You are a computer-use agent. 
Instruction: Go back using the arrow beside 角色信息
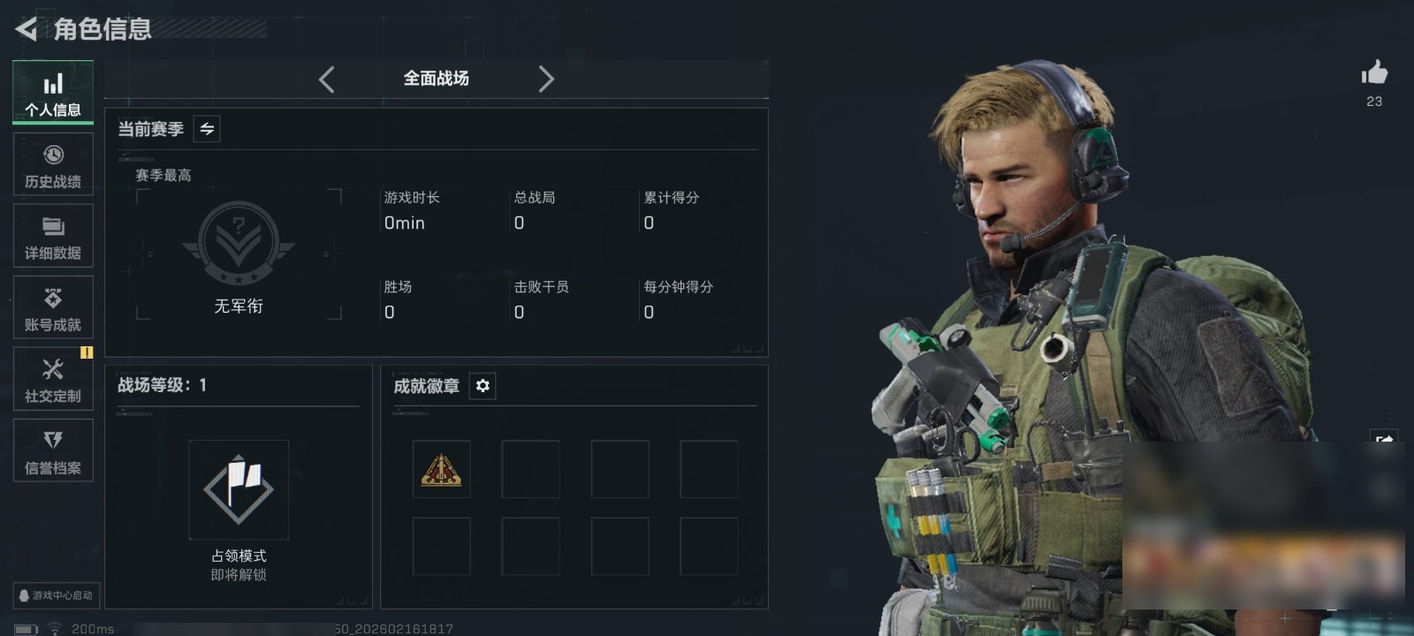coord(27,29)
